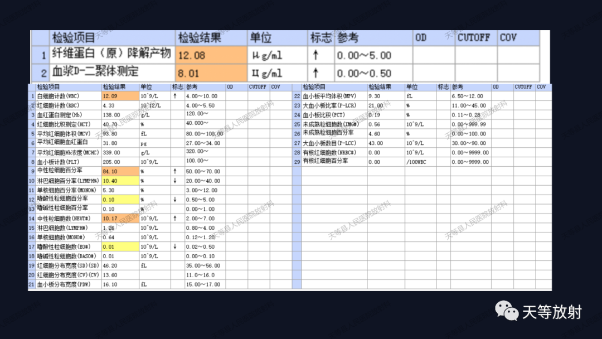The width and height of the screenshot is (602, 339).
Task: Select the 血浆D-二聚体测定 item name
Action: pyautogui.click(x=95, y=71)
